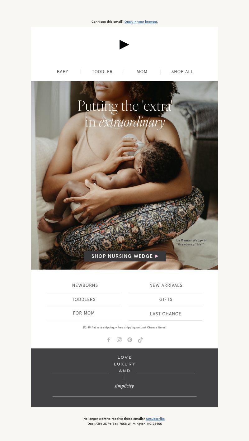Click the Unsubscribe link in footer
The image size is (249, 441).
155,419
